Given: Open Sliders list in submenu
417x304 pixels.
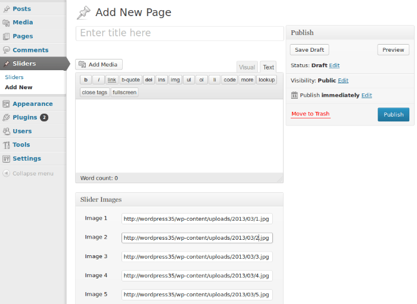Looking at the screenshot, I should (x=14, y=77).
